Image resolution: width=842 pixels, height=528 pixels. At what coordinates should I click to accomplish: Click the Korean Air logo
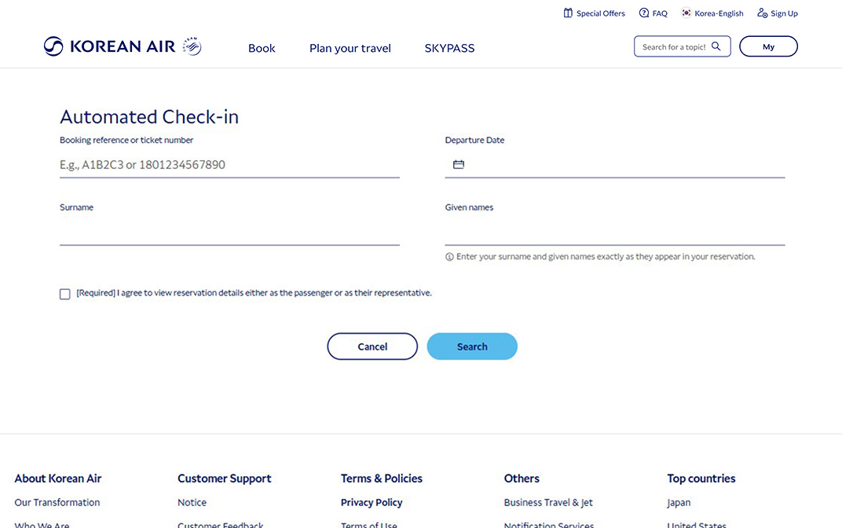click(122, 46)
